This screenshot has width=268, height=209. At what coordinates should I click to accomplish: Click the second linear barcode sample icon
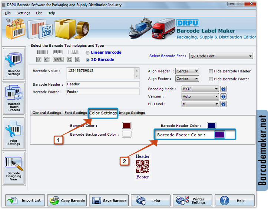(58, 52)
